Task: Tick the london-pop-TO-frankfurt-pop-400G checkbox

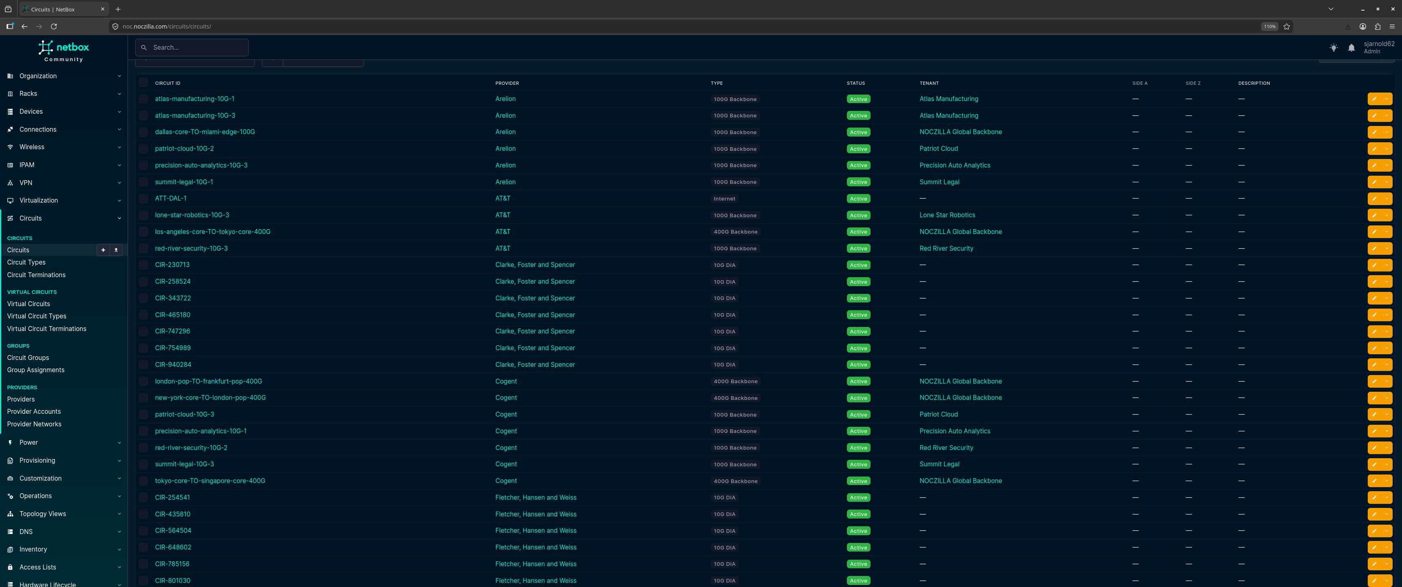Action: (143, 382)
